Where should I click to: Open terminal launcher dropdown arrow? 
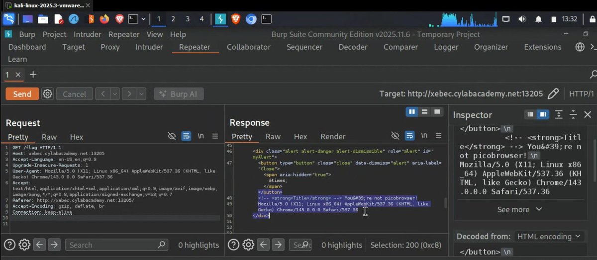click(143, 19)
